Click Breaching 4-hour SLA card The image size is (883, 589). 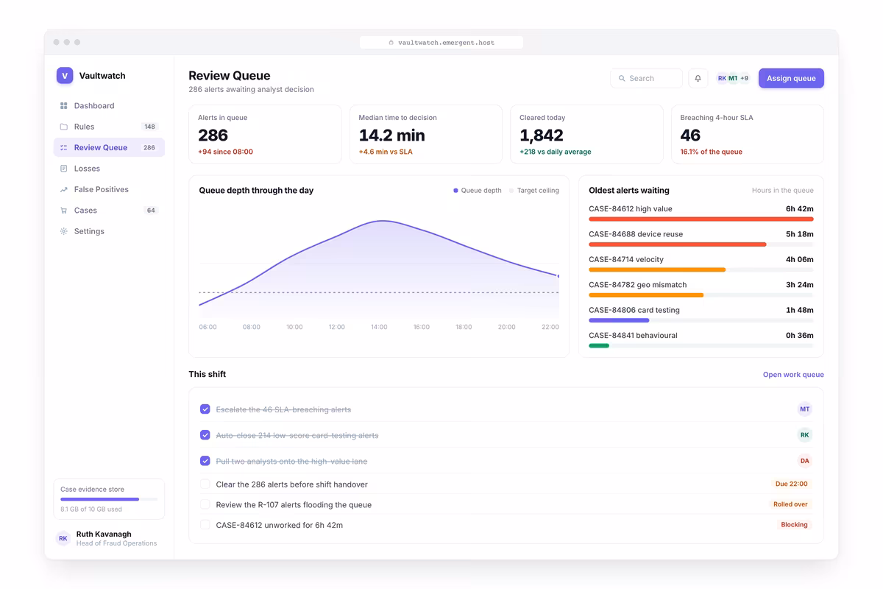748,134
